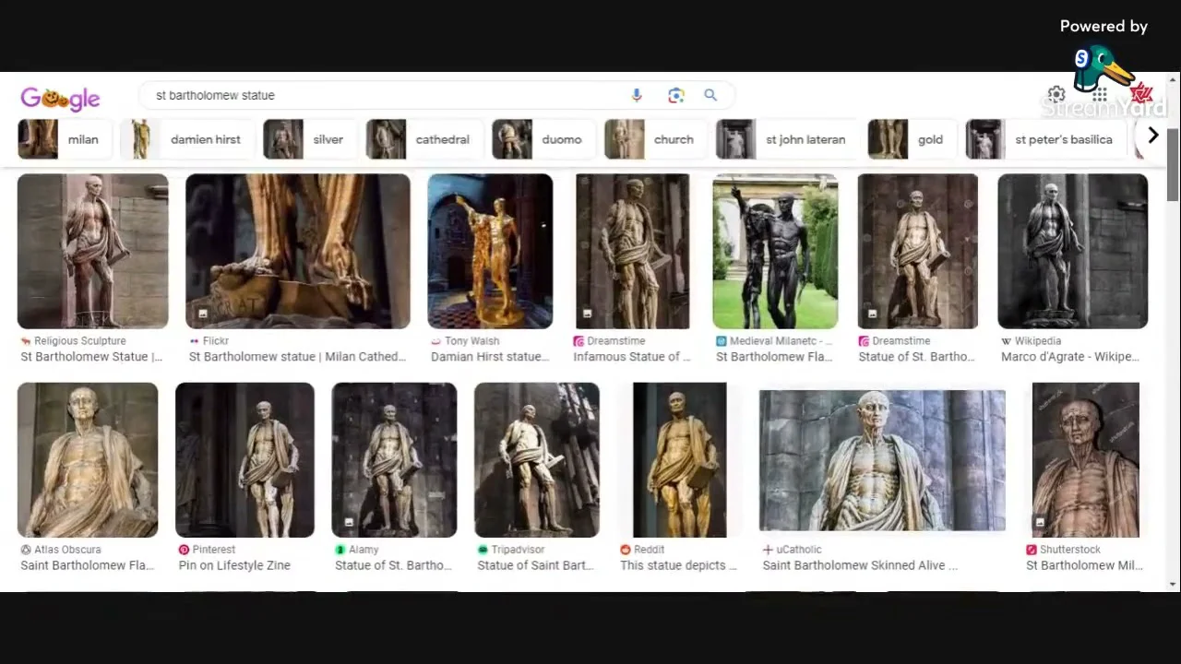Choose the 'cathedral' filter chip
Screen dimensions: 1181x664
(423, 139)
